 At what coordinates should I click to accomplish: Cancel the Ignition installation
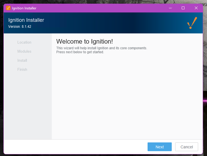click(x=187, y=147)
